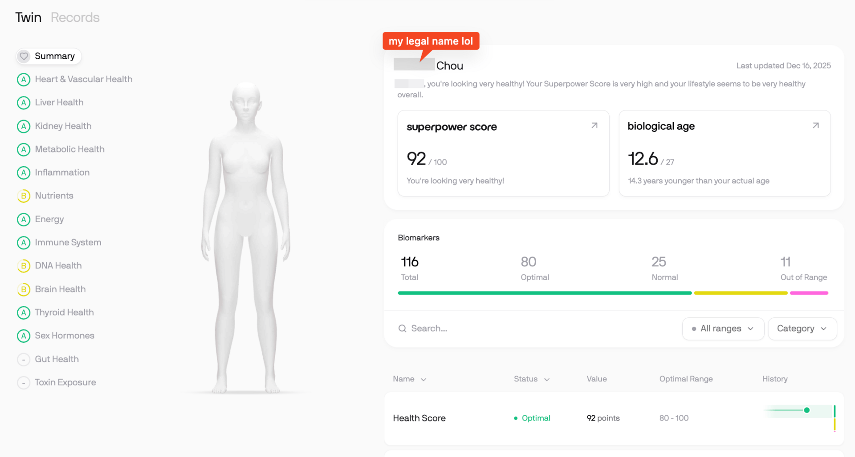Click the B grade badge for DNA Health
Image resolution: width=855 pixels, height=457 pixels.
pos(24,266)
